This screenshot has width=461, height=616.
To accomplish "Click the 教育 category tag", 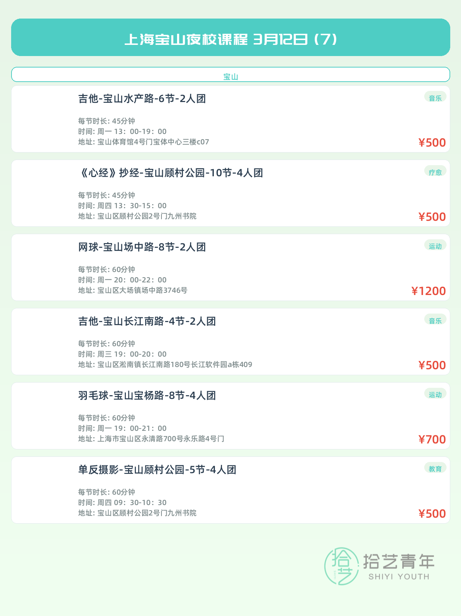I will [435, 469].
